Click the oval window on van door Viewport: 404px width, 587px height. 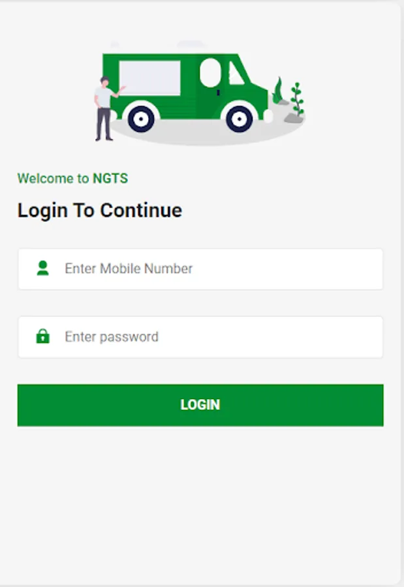[x=211, y=72]
